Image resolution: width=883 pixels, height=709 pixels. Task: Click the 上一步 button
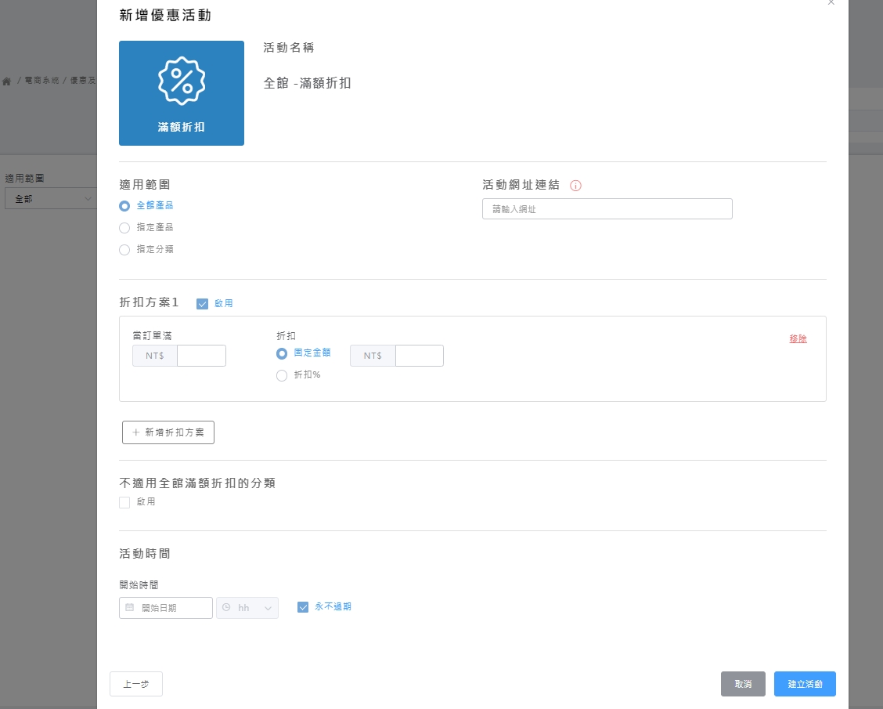(x=136, y=684)
